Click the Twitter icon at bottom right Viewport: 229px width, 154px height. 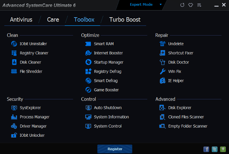[214, 149]
